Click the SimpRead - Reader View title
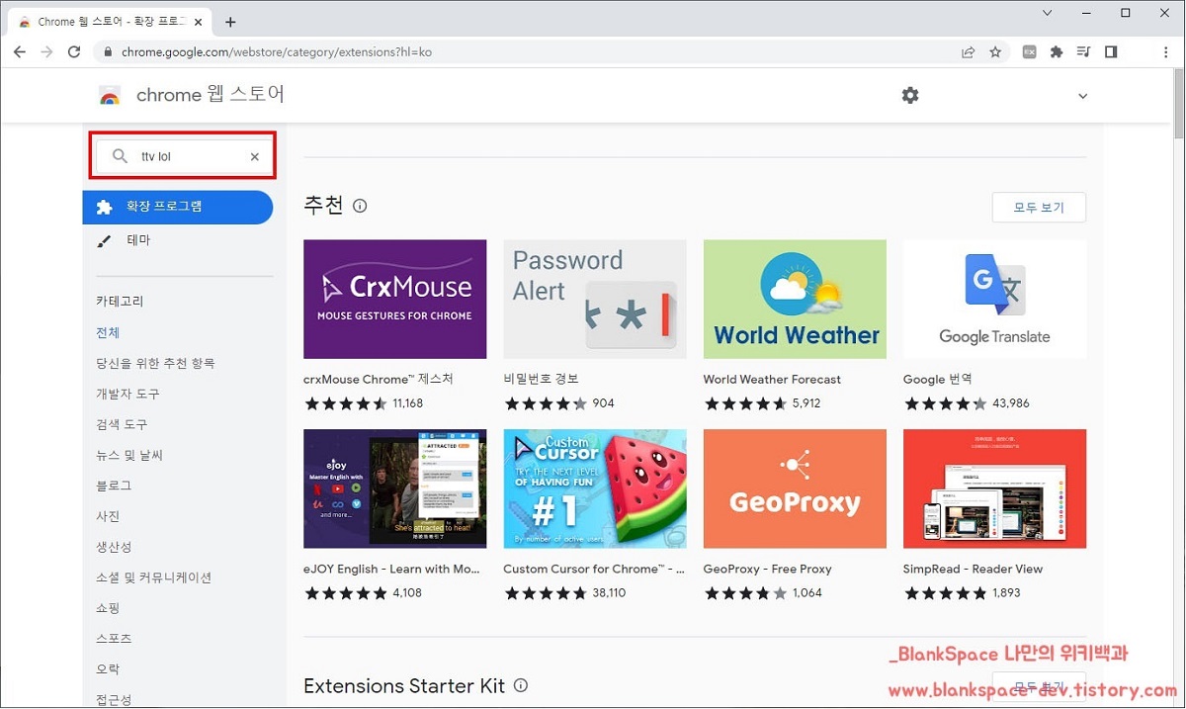The width and height of the screenshot is (1186, 709). (973, 569)
